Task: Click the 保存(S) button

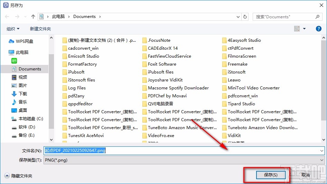Action: [271, 175]
